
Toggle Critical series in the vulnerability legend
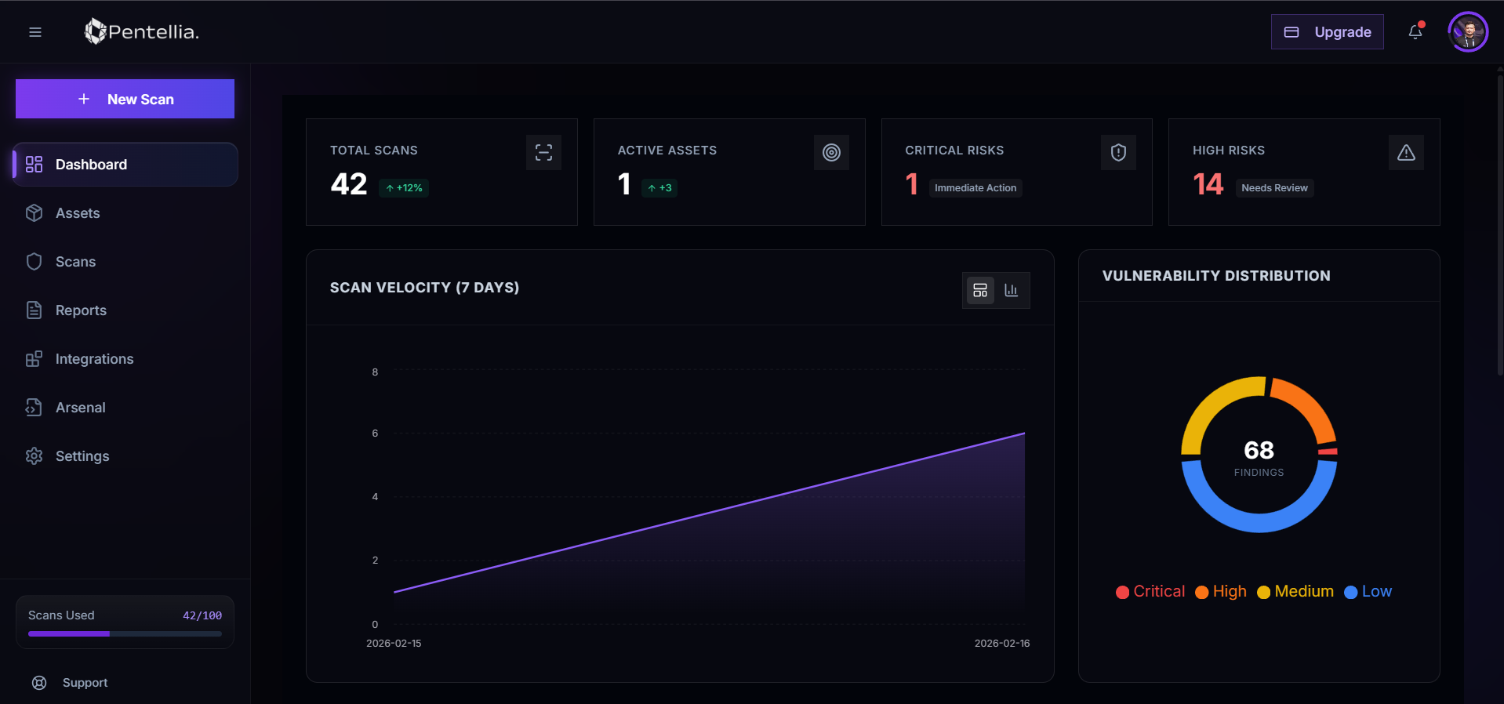(x=1150, y=592)
